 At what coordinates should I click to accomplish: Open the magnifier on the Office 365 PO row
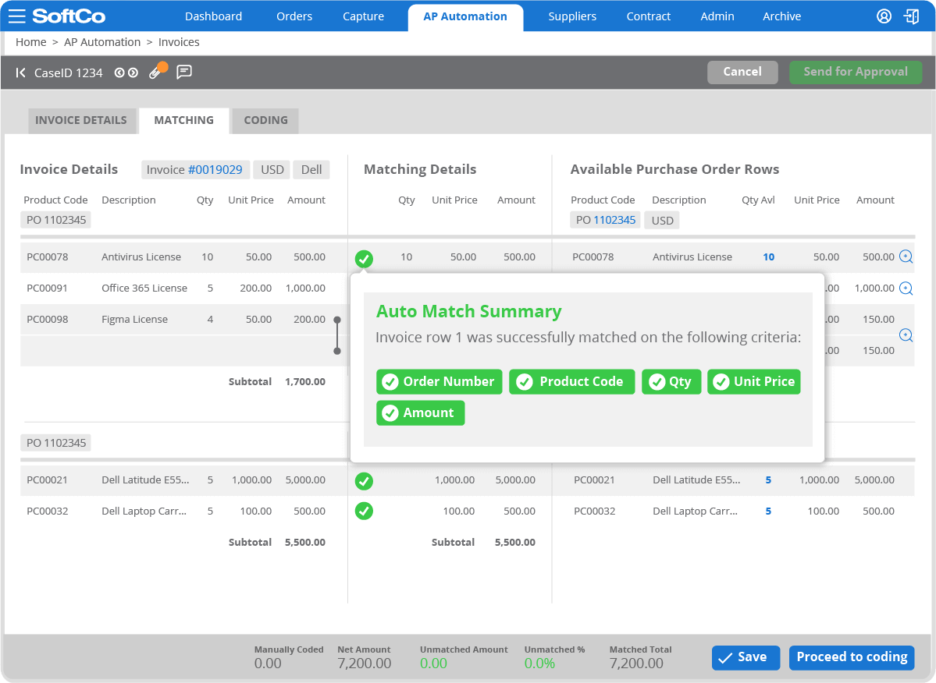click(x=906, y=288)
